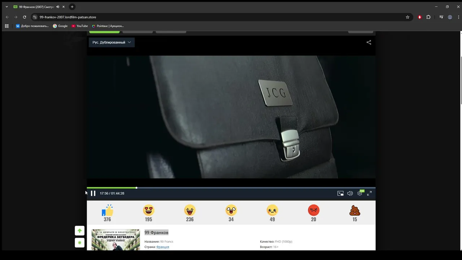Viewport: 462px width, 260px height.
Task: Go back with the browser back arrow
Action: pos(7,17)
